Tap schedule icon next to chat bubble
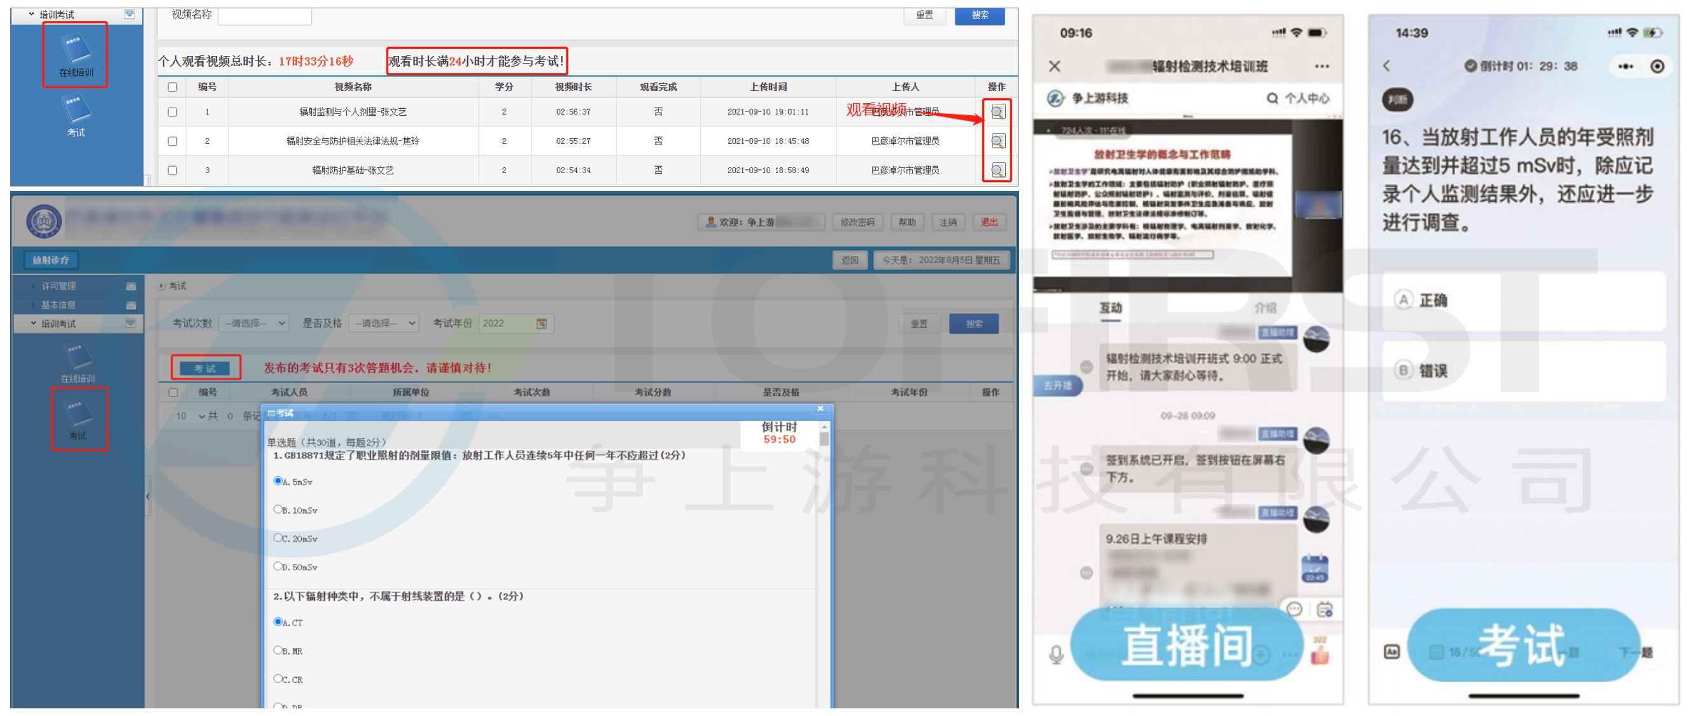This screenshot has width=1692, height=716. point(1324,609)
